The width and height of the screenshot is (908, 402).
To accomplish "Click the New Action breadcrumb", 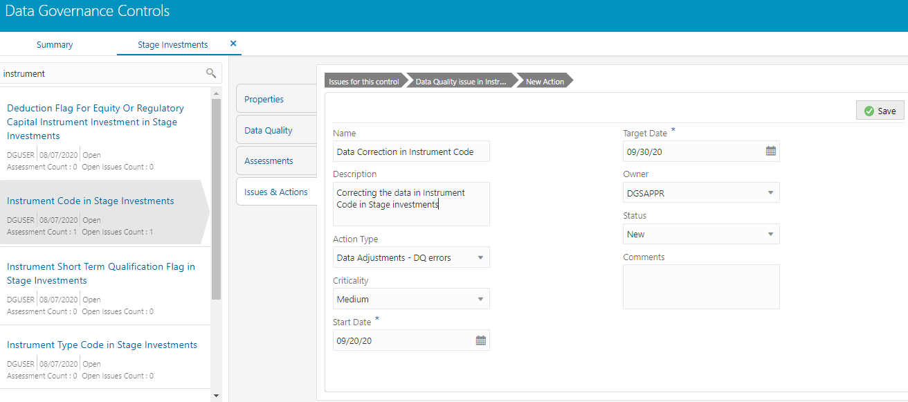I will 545,82.
